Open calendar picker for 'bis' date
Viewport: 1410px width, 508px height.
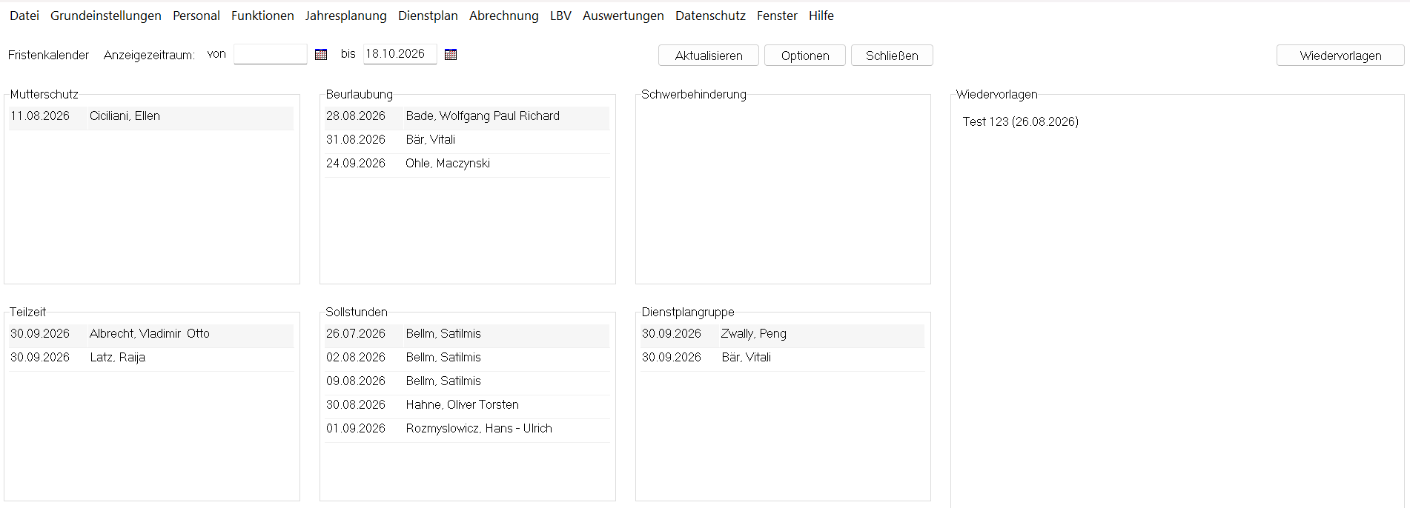point(451,54)
